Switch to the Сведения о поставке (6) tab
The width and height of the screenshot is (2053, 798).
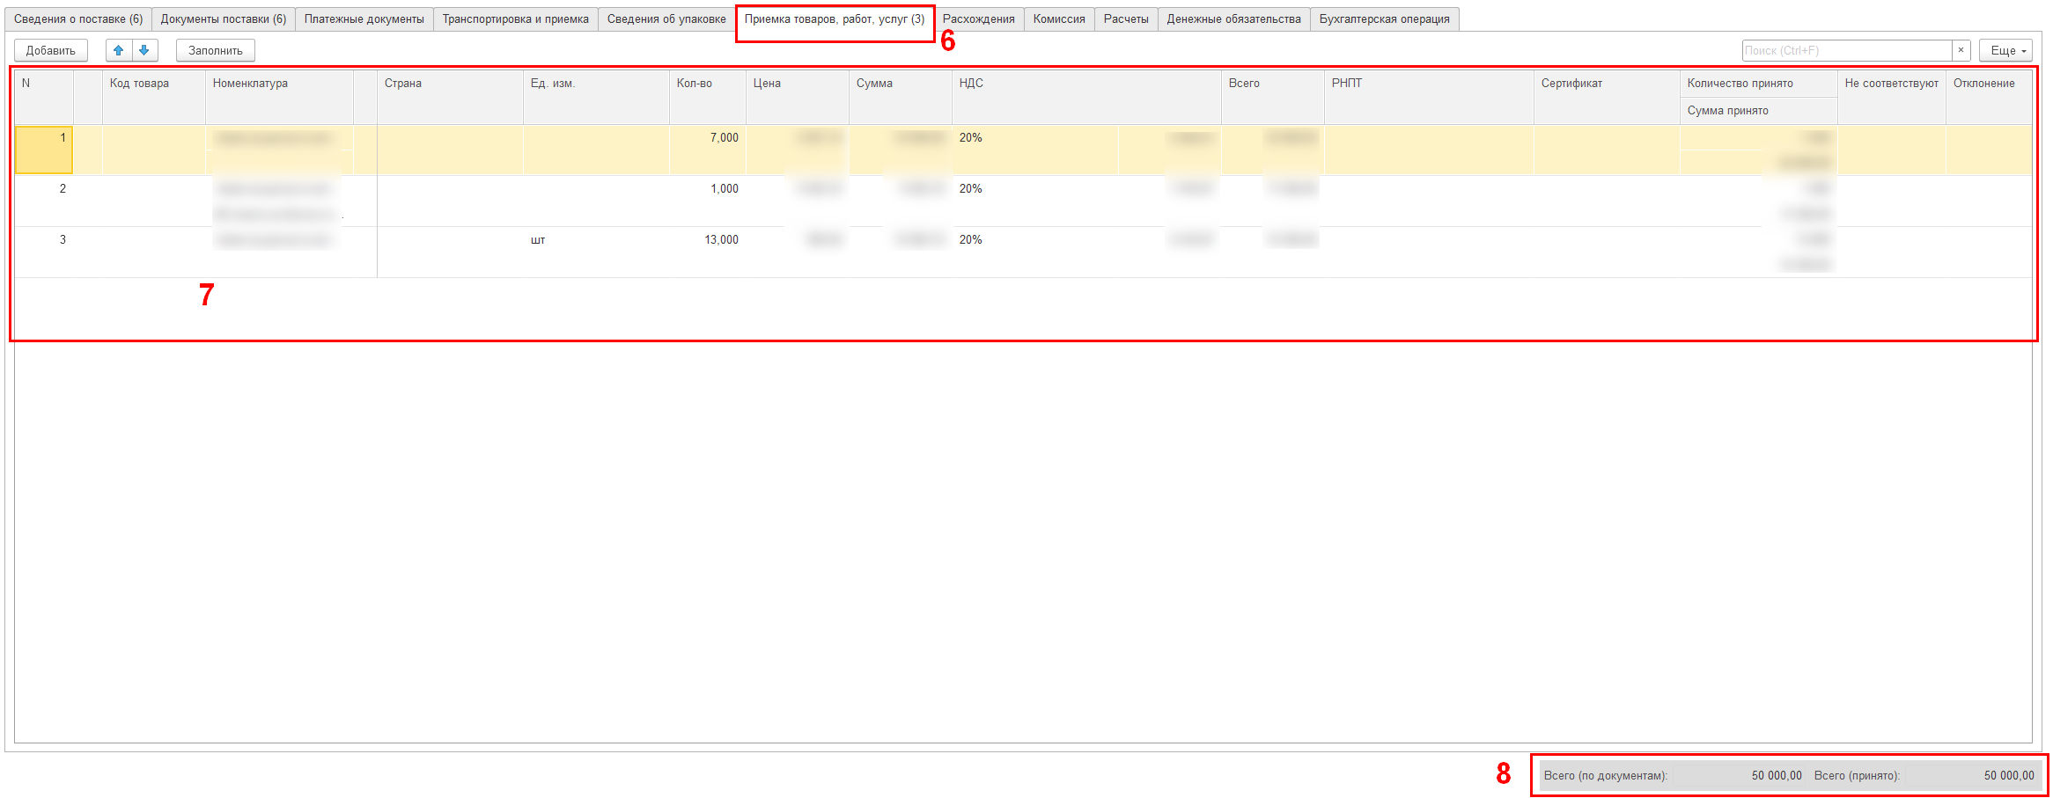point(77,19)
